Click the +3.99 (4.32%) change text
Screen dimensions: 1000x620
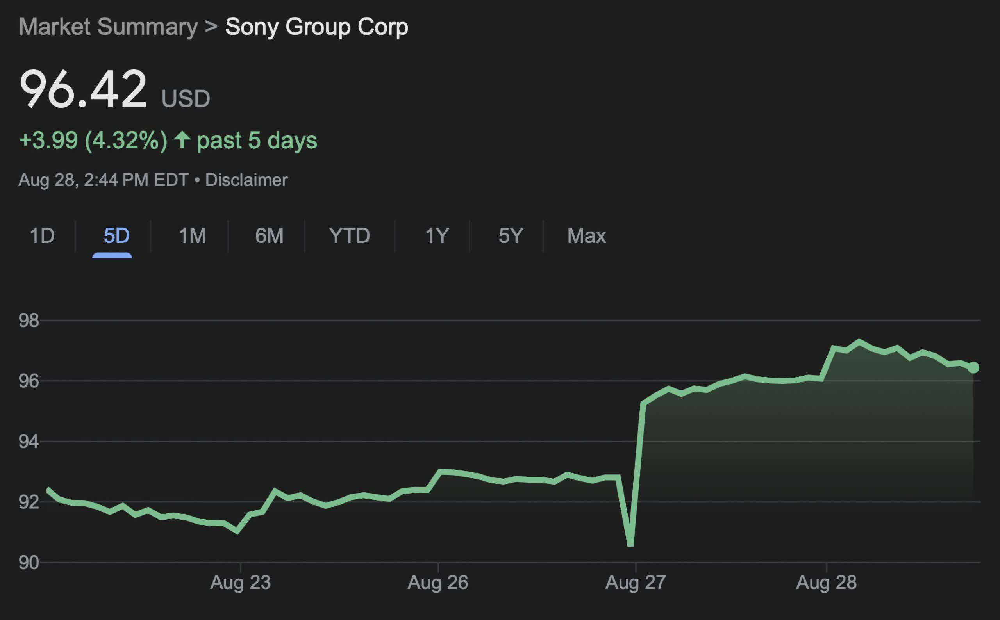click(x=93, y=140)
